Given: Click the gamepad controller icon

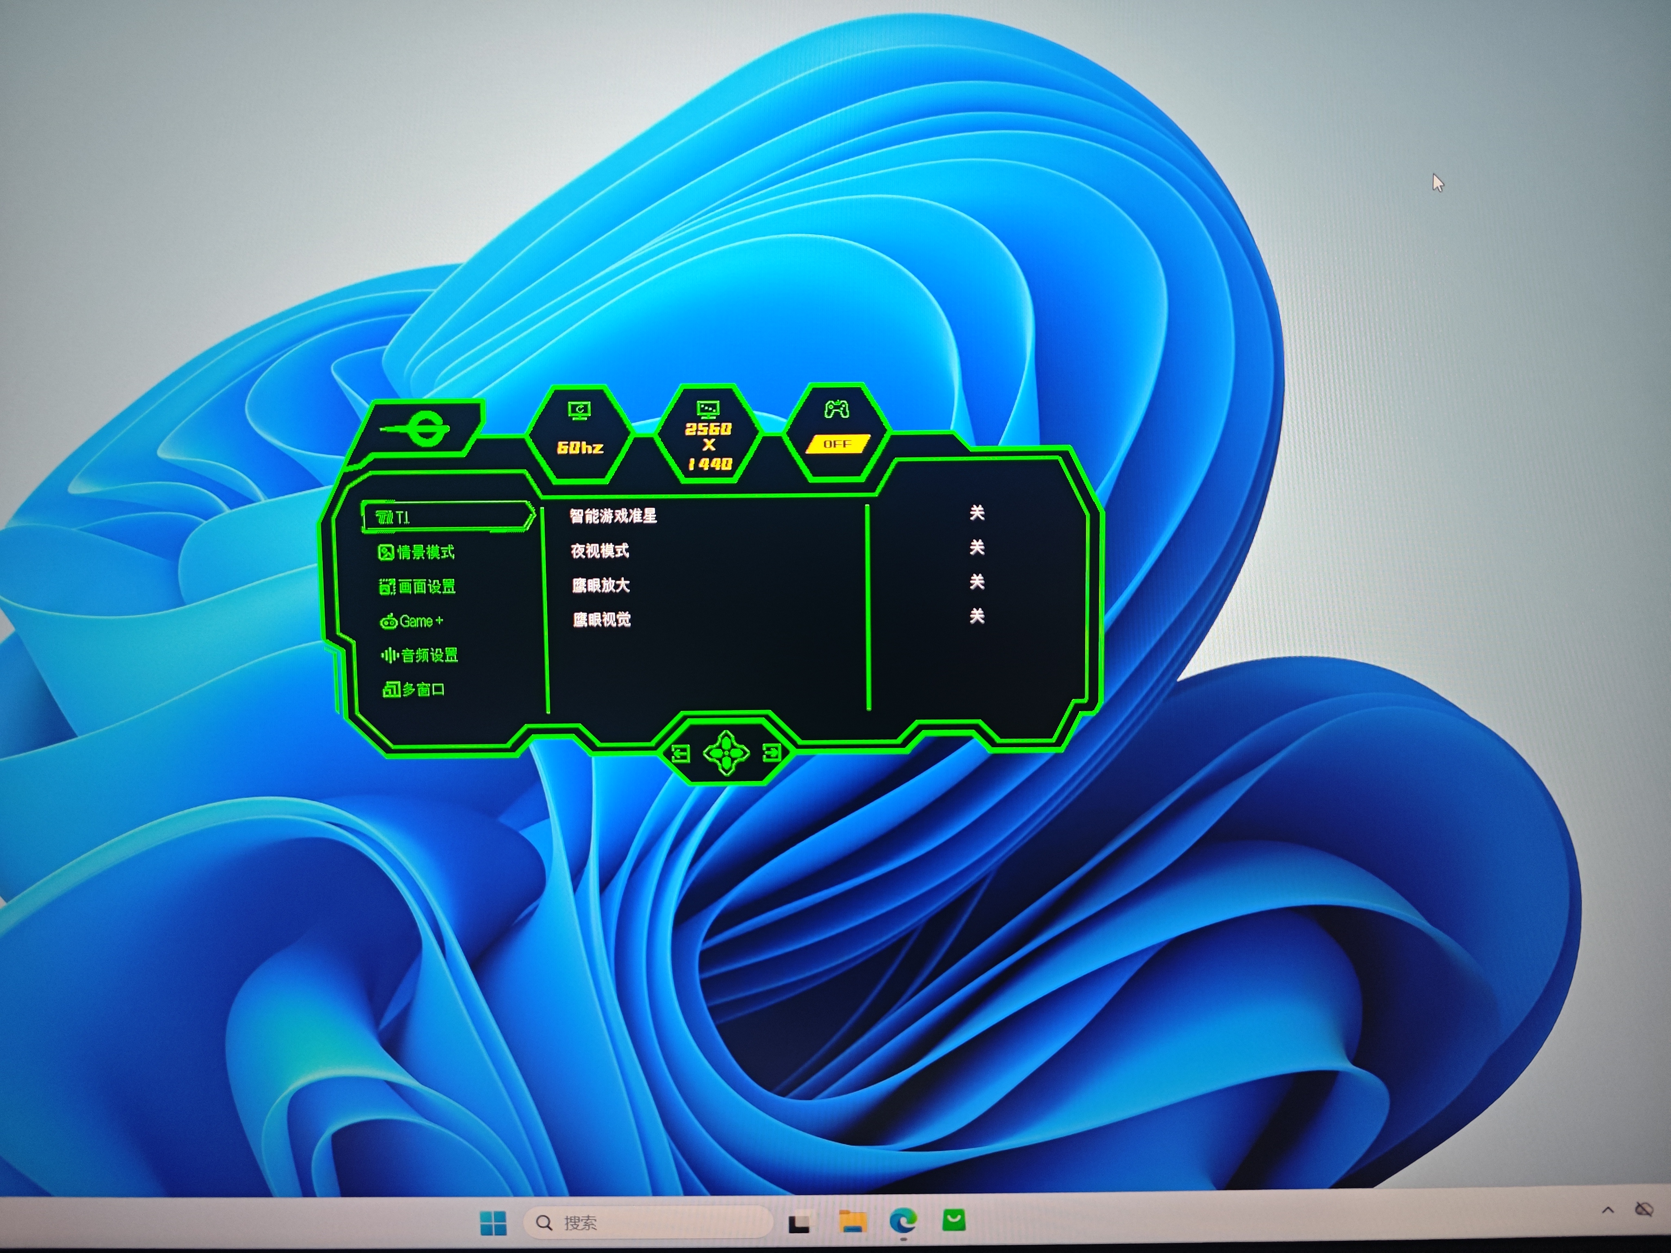Looking at the screenshot, I should (x=836, y=410).
